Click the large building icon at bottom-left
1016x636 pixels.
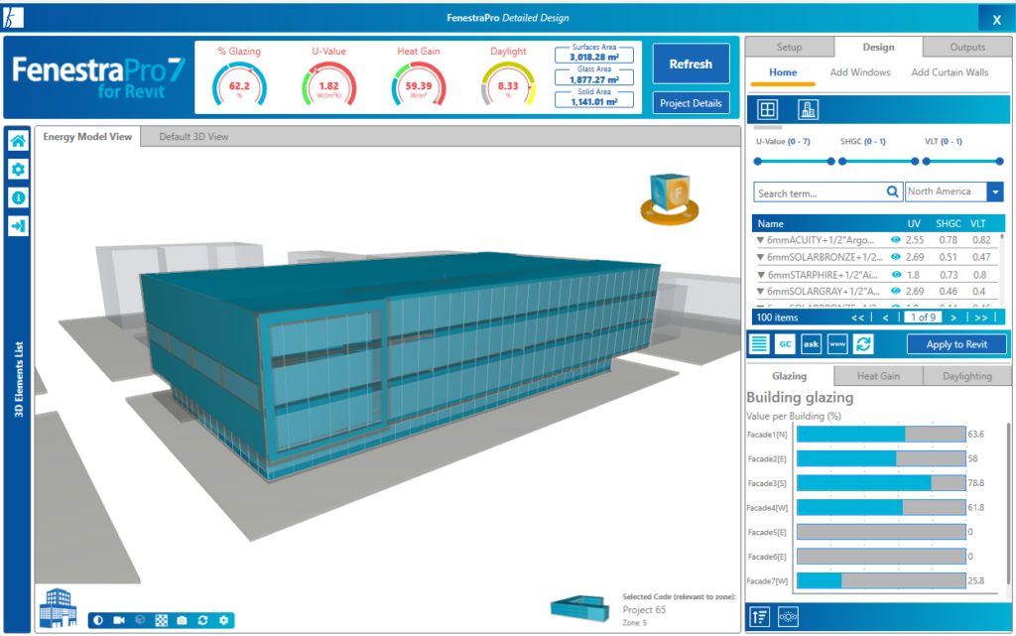point(58,607)
